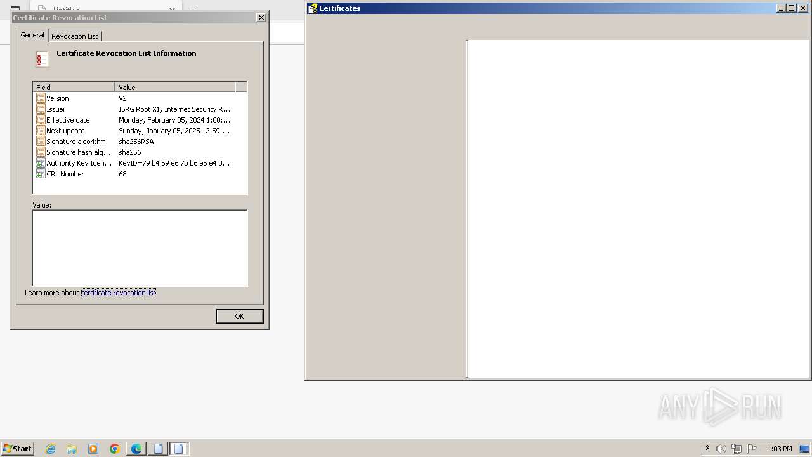Viewport: 812px width, 457px height.
Task: Open Google Chrome from taskbar
Action: [115, 449]
